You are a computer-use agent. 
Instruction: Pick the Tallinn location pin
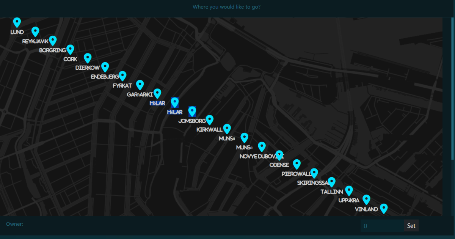click(332, 182)
